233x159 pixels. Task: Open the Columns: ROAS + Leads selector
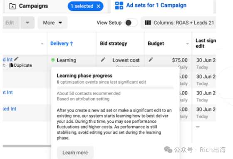pos(178,23)
